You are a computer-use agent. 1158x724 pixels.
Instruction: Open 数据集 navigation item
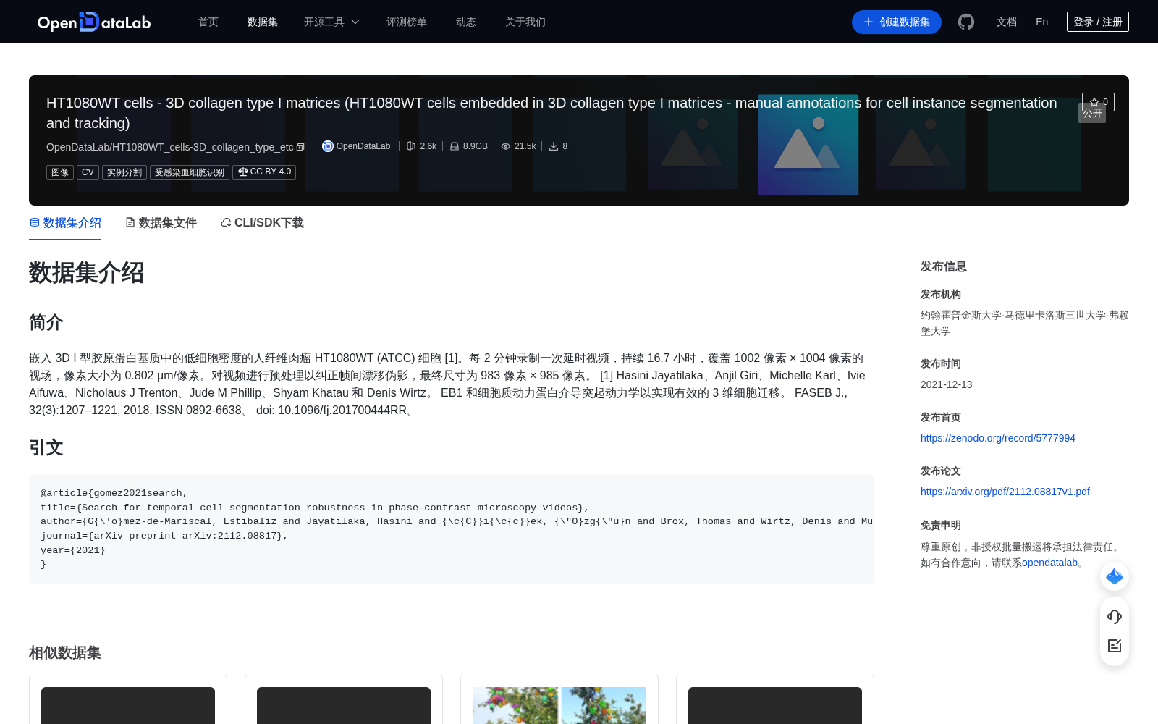[x=263, y=22]
